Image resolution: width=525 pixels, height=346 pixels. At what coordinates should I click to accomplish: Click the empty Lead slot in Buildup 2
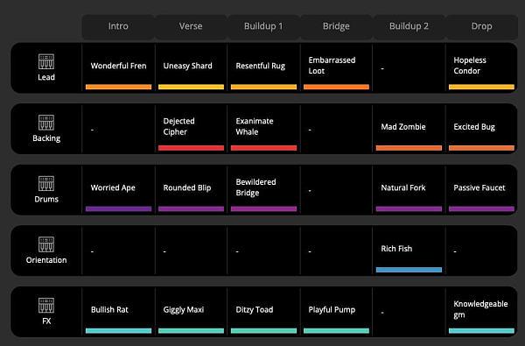[x=409, y=67]
